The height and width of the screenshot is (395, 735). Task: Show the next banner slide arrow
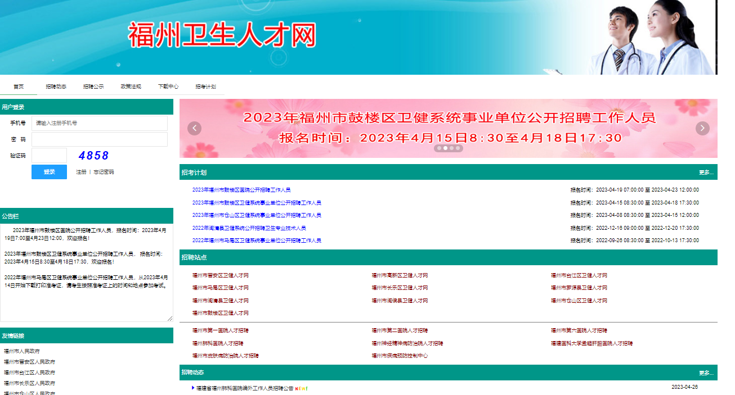coord(702,128)
